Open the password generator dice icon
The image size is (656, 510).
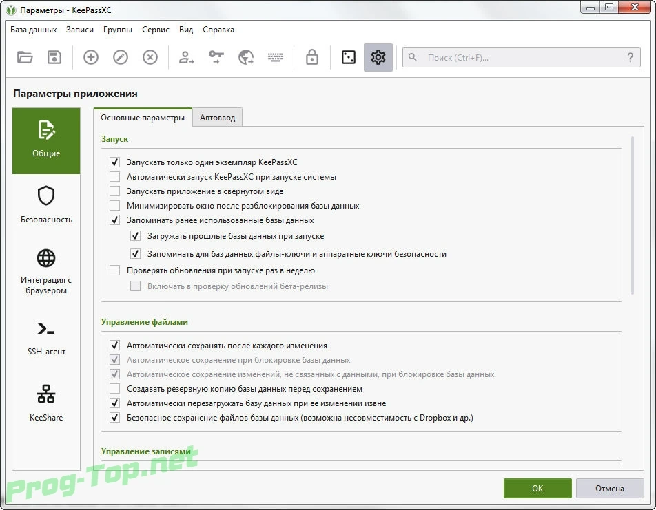349,57
